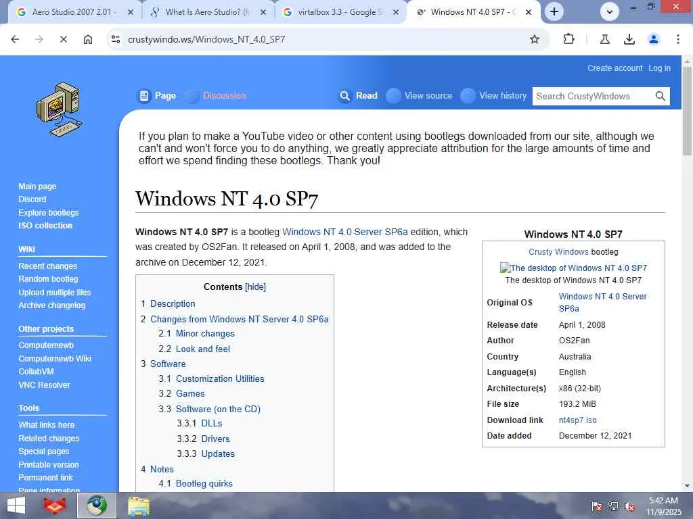Screen dimensions: 693x519
Task: Open ISO collection in sidebar
Action: click(x=45, y=226)
